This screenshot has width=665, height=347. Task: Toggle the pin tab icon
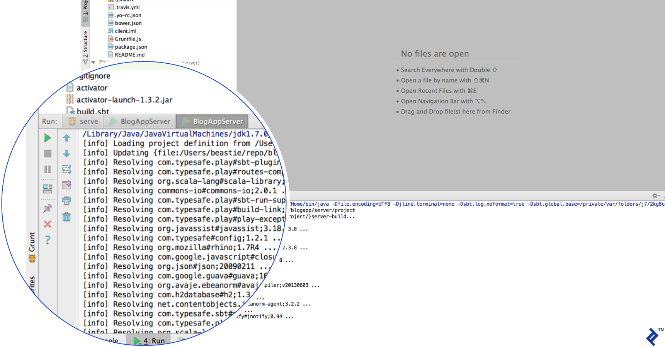point(48,208)
